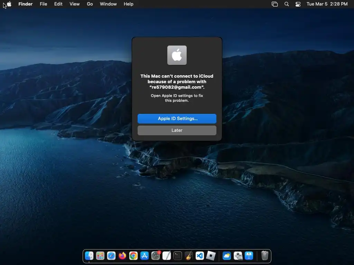Open the Finder menu
This screenshot has width=354, height=265.
point(26,4)
